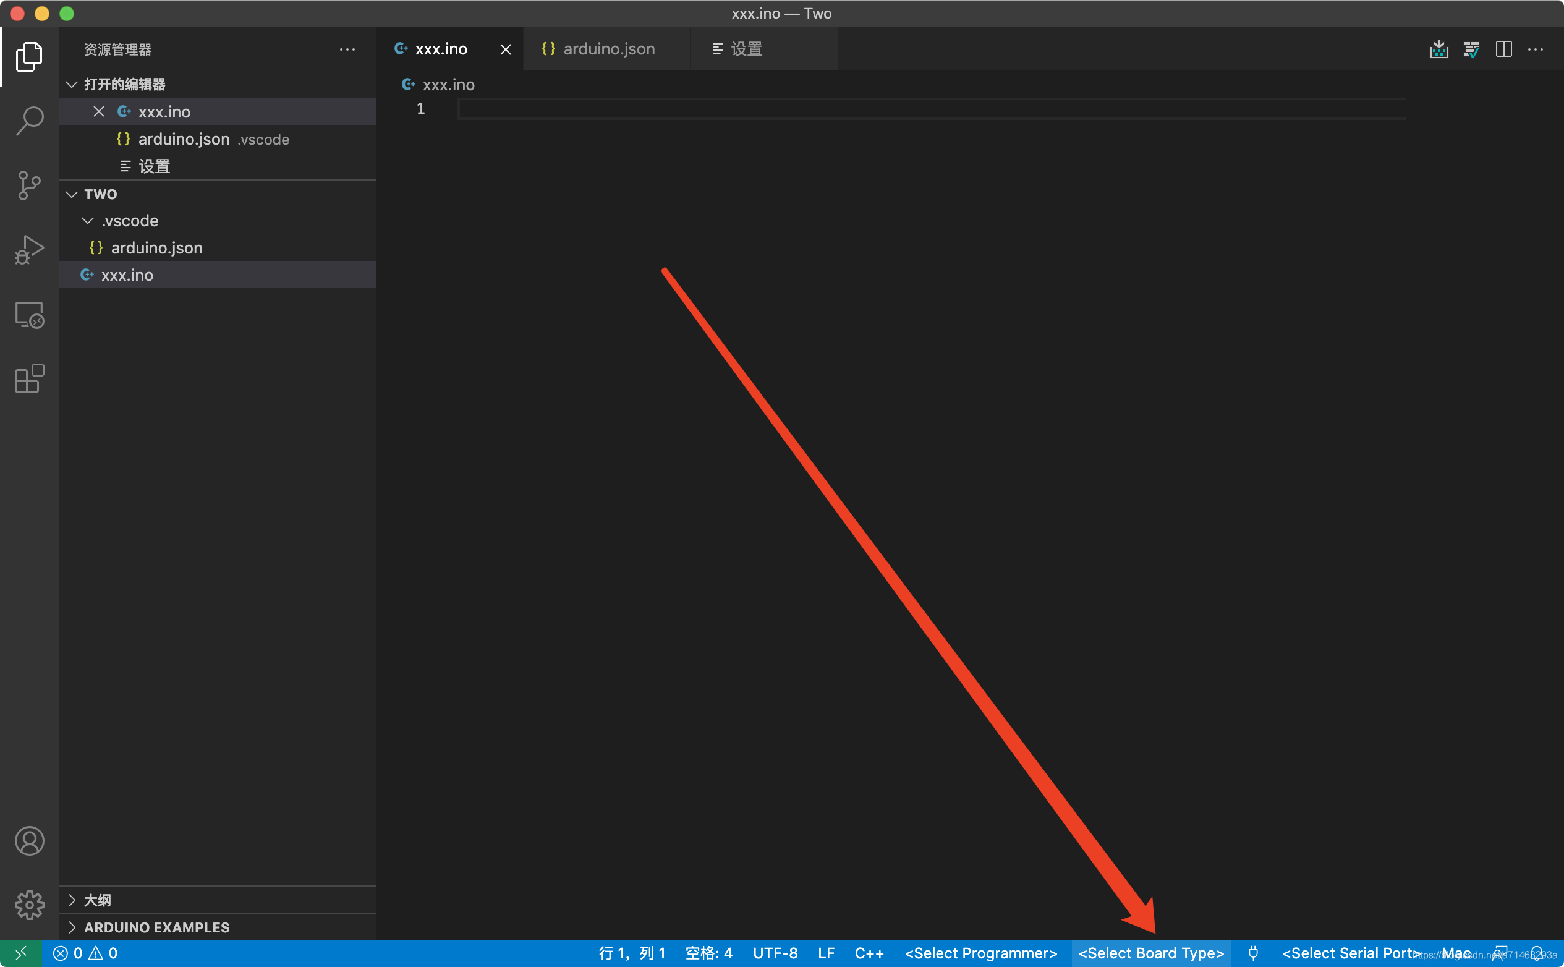Open the Source Control view

point(30,185)
